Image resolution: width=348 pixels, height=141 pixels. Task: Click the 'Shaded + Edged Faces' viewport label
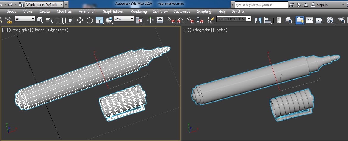coord(50,30)
